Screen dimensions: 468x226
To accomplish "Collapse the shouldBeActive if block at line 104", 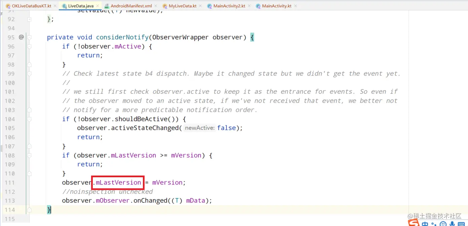I will point(30,119).
